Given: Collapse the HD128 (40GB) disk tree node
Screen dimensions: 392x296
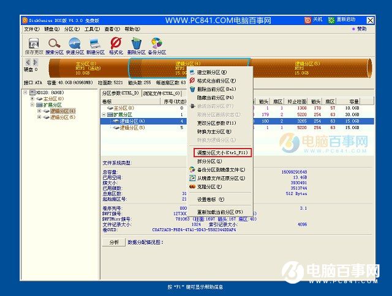Looking at the screenshot, I should click(26, 92).
